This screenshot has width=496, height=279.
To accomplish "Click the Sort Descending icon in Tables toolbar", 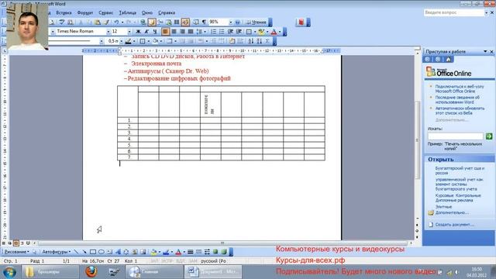I will pos(259,41).
